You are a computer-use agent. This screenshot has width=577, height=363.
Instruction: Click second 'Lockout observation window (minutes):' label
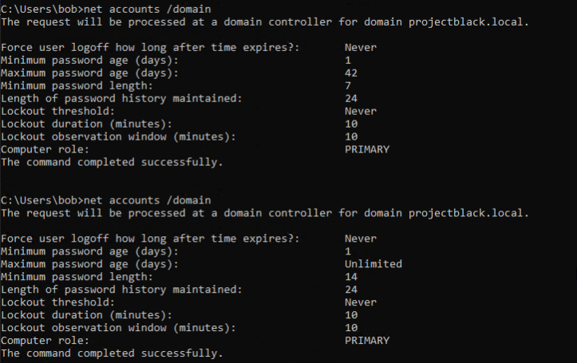click(x=118, y=328)
